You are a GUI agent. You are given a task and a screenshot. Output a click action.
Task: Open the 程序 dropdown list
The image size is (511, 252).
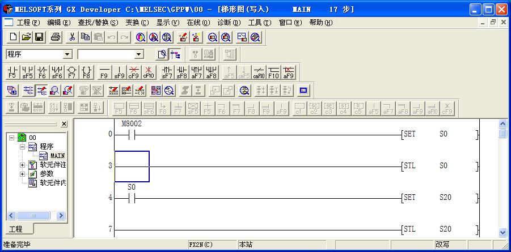click(x=67, y=54)
